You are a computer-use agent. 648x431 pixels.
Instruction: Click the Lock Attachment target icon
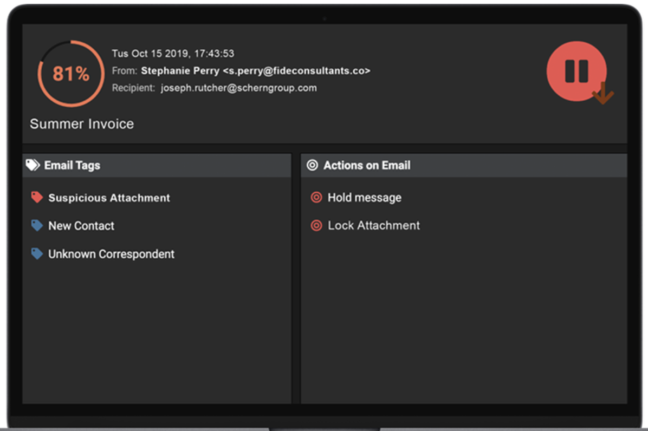point(316,226)
